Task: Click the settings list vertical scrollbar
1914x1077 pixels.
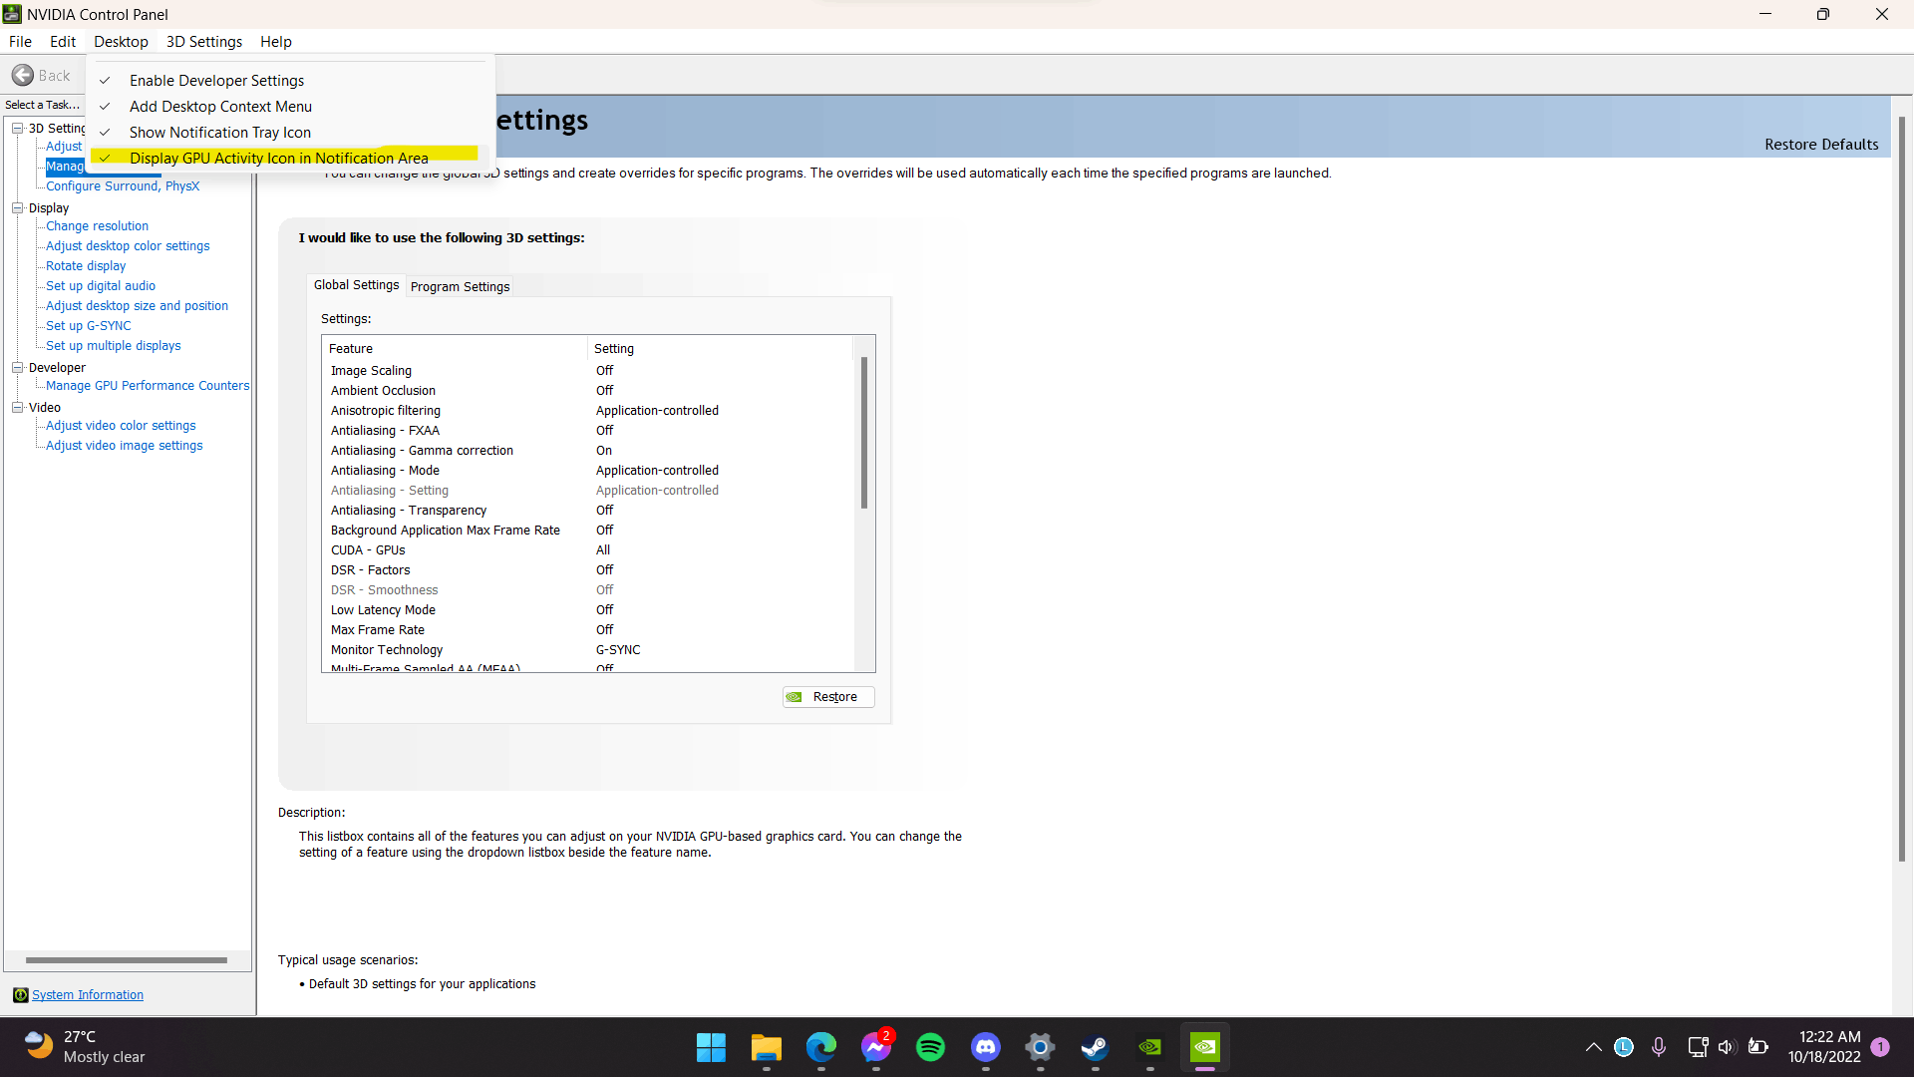Action: (x=863, y=433)
